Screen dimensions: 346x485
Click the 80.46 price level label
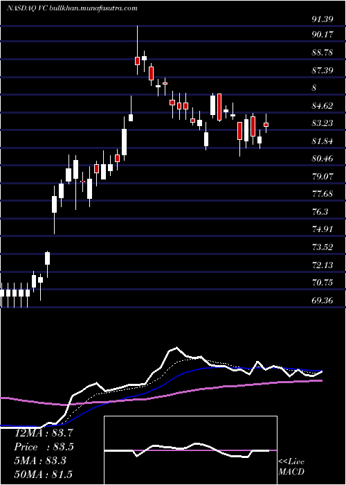[322, 159]
